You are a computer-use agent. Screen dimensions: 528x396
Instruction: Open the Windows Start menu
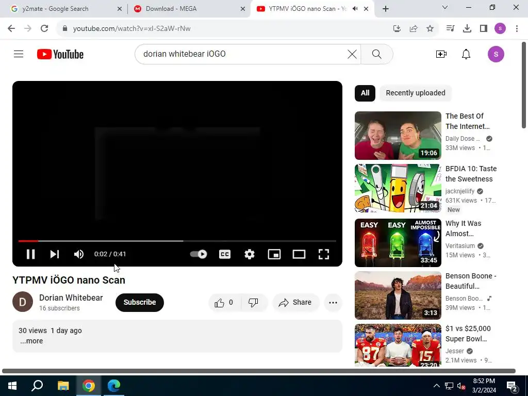click(x=12, y=386)
